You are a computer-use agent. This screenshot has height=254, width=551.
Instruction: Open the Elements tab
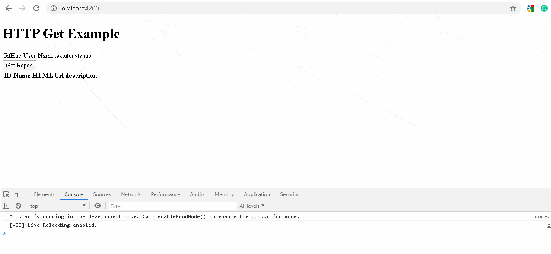(44, 194)
